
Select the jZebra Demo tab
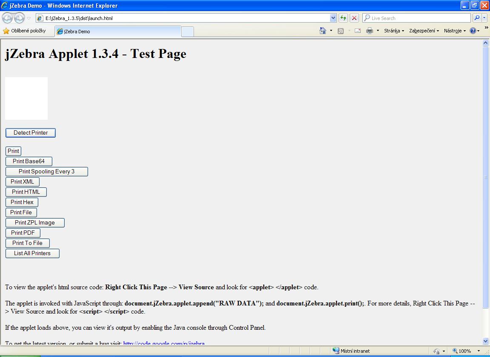[118, 31]
